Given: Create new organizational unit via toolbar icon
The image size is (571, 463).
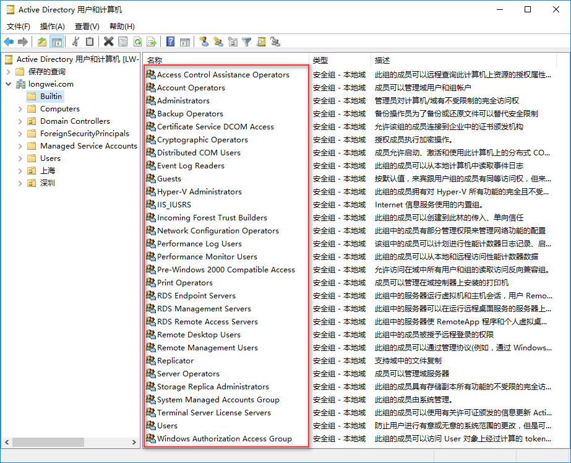Looking at the screenshot, I should click(233, 42).
